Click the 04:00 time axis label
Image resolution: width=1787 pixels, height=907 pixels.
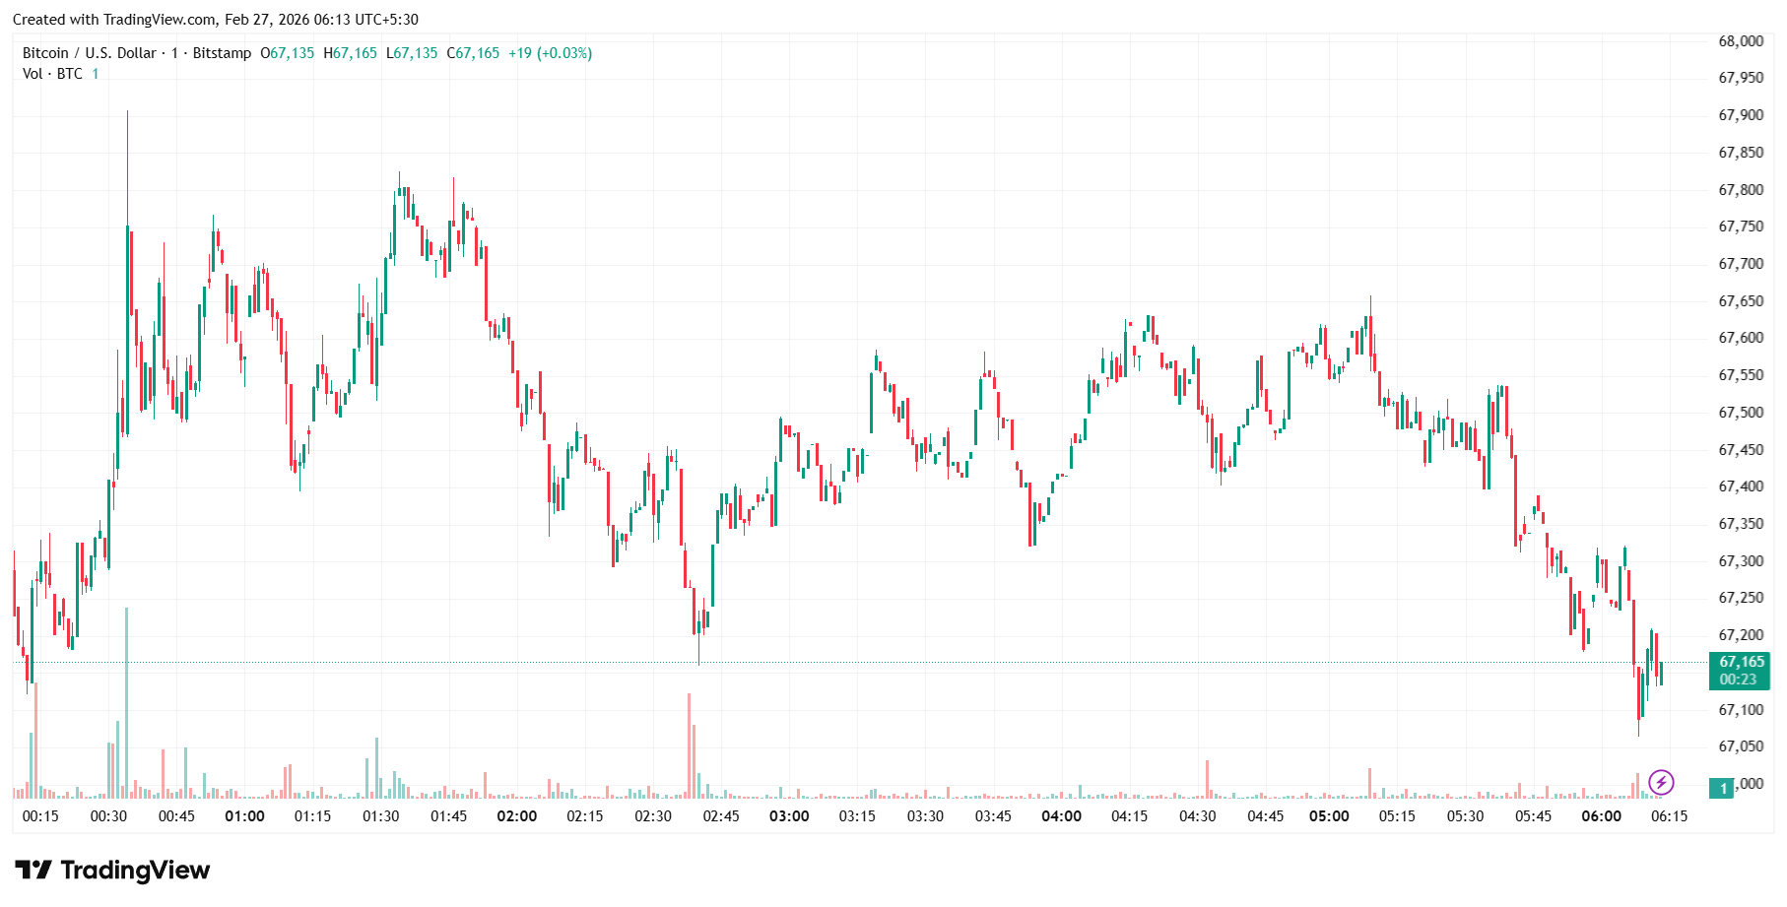(1061, 816)
